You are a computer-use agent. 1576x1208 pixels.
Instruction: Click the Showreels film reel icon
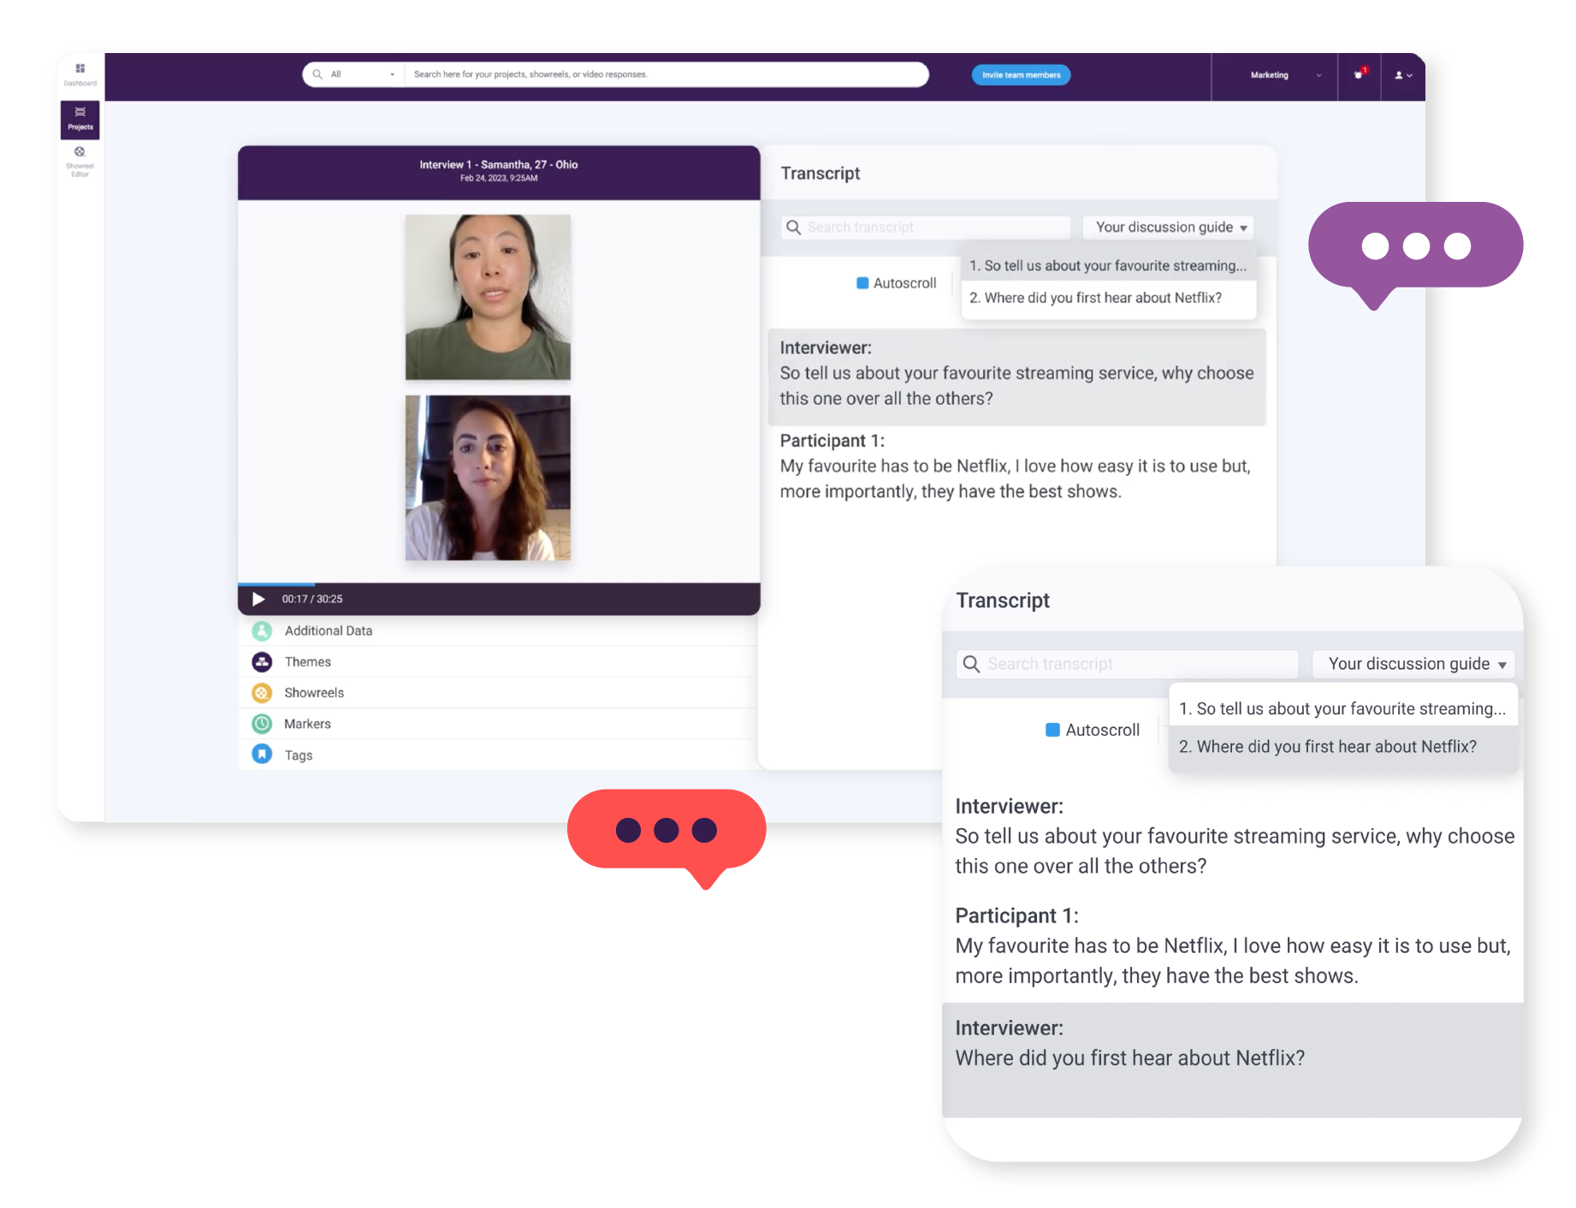tap(262, 692)
